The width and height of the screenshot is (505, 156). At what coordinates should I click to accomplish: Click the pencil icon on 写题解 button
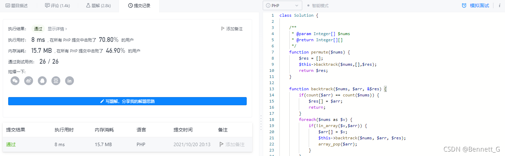(x=102, y=101)
